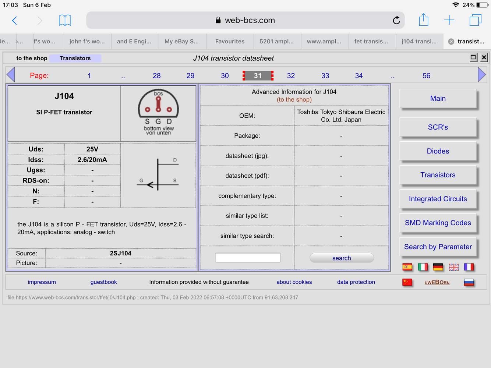
Task: Switch language with the Italian flag
Action: click(x=423, y=267)
